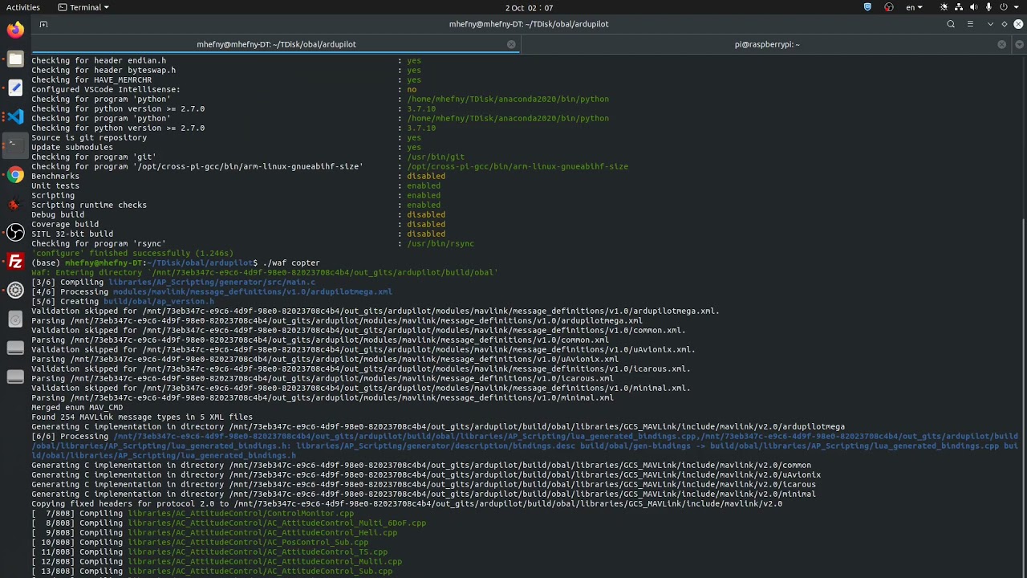
Task: Click the 'Checking for HAVE_MEMRCHR' line
Action: (226, 79)
